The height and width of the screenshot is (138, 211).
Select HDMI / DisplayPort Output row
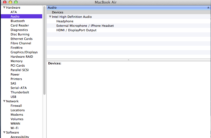tap(129, 30)
